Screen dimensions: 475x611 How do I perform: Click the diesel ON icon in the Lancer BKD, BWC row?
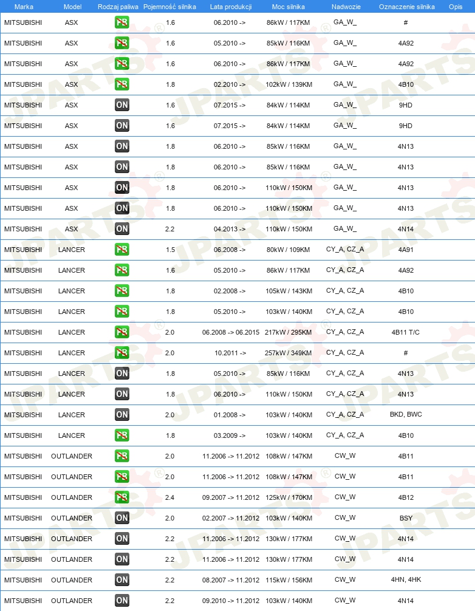[122, 415]
